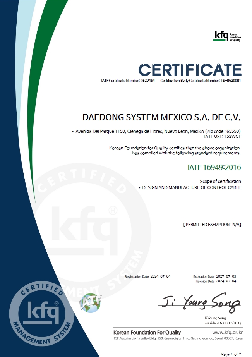Click the Woolim Lion's Valley Bldg footer address

(x=178, y=338)
